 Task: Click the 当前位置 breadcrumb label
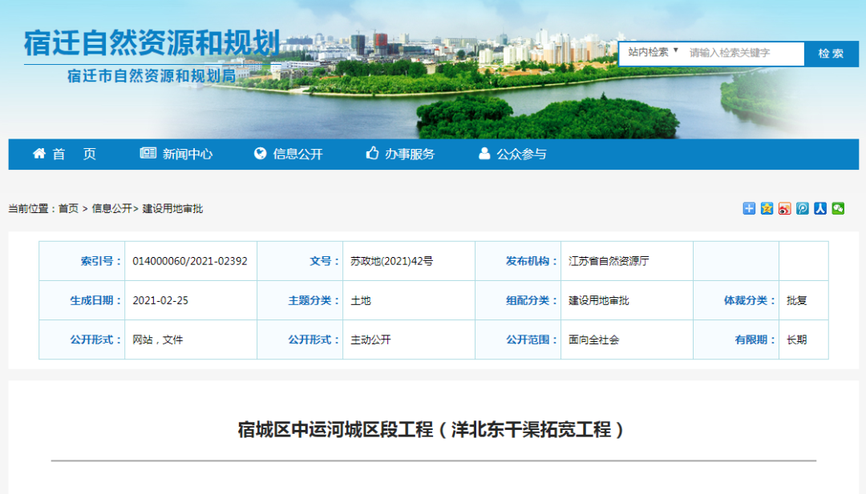click(31, 208)
